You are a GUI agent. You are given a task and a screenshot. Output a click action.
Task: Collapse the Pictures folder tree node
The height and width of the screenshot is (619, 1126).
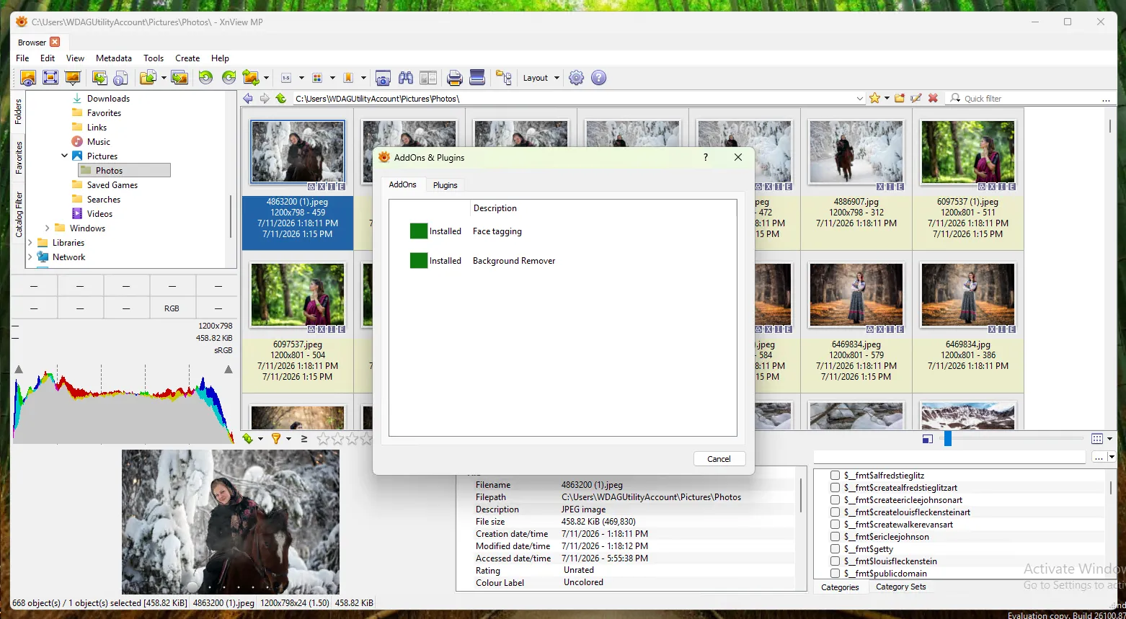click(x=64, y=156)
